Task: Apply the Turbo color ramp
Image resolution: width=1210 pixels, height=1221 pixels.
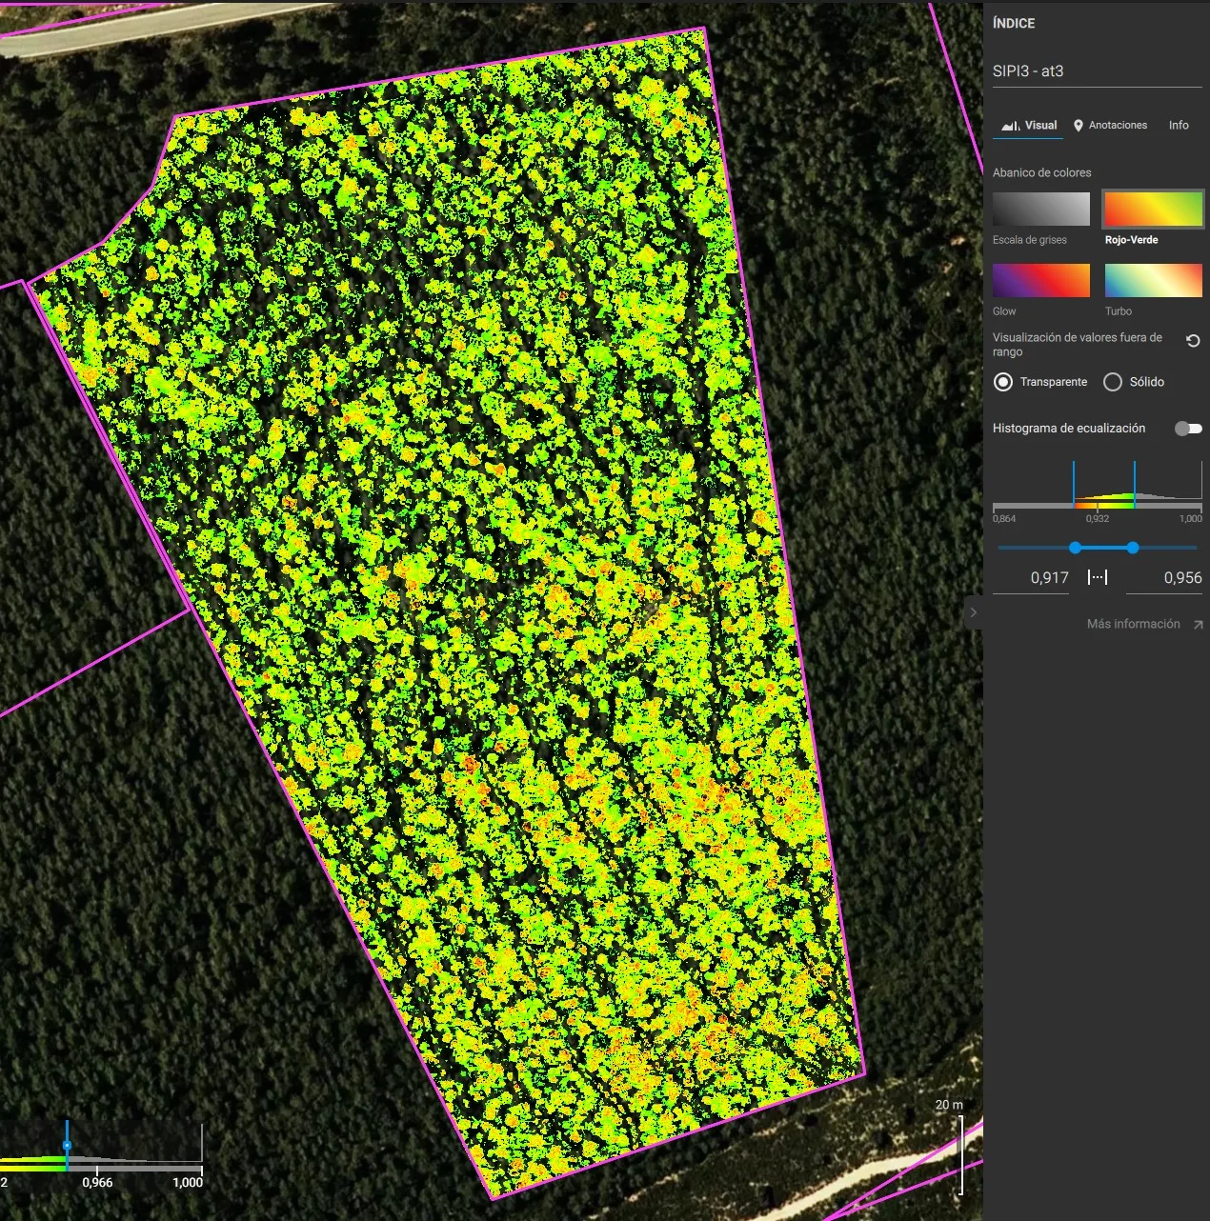Action: point(1153,281)
